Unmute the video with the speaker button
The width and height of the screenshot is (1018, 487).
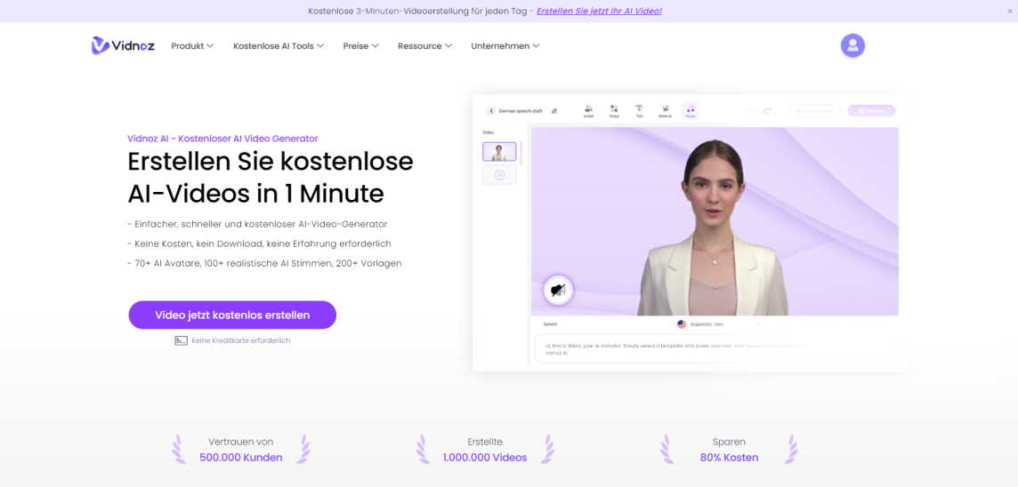558,290
